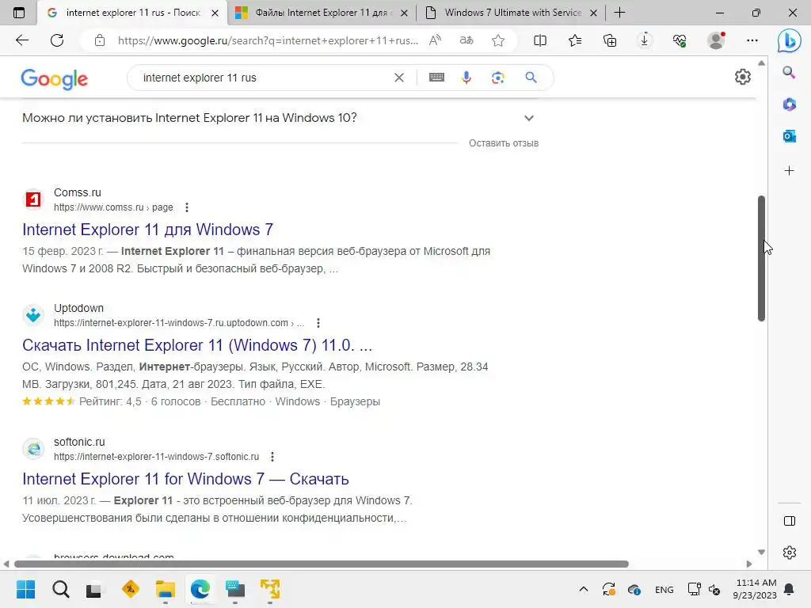Submit search with magnifier button
Image resolution: width=811 pixels, height=608 pixels.
coord(531,78)
